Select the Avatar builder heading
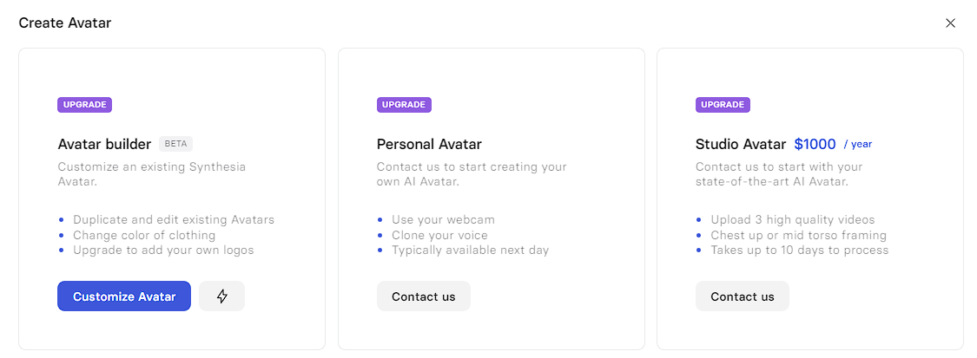This screenshot has width=977, height=358. click(x=104, y=144)
